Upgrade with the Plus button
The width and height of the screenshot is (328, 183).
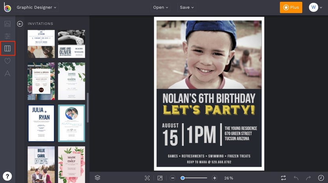coord(291,7)
